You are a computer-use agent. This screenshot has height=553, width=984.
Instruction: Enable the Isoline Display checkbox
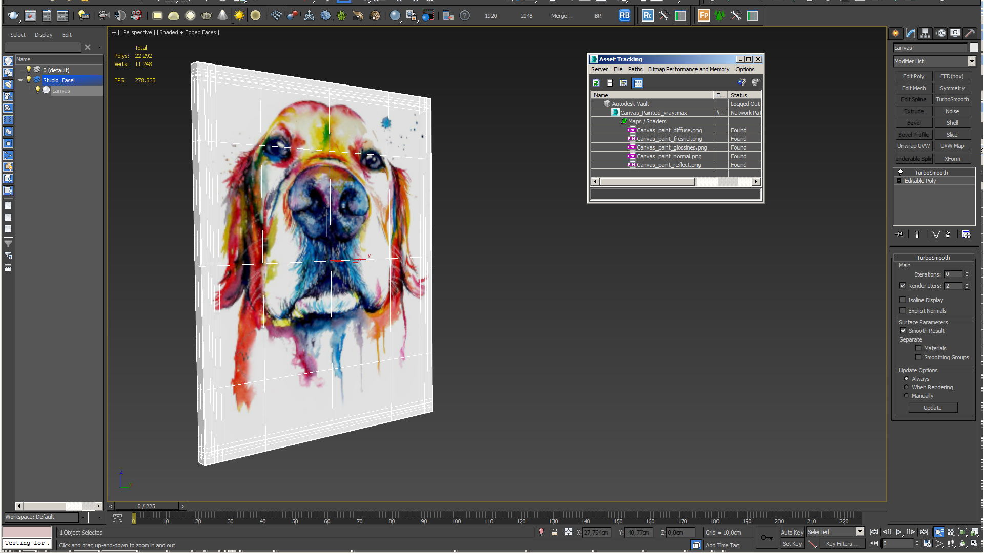tap(903, 300)
